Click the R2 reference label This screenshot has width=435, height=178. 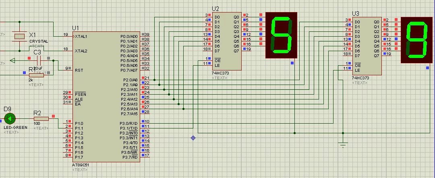coord(37,113)
